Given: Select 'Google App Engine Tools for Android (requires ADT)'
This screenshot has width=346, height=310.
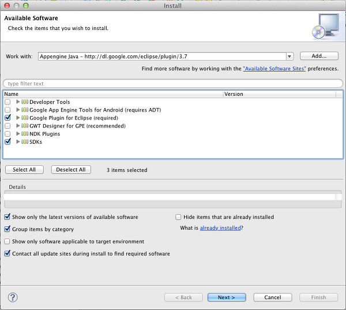Looking at the screenshot, I should [95, 110].
